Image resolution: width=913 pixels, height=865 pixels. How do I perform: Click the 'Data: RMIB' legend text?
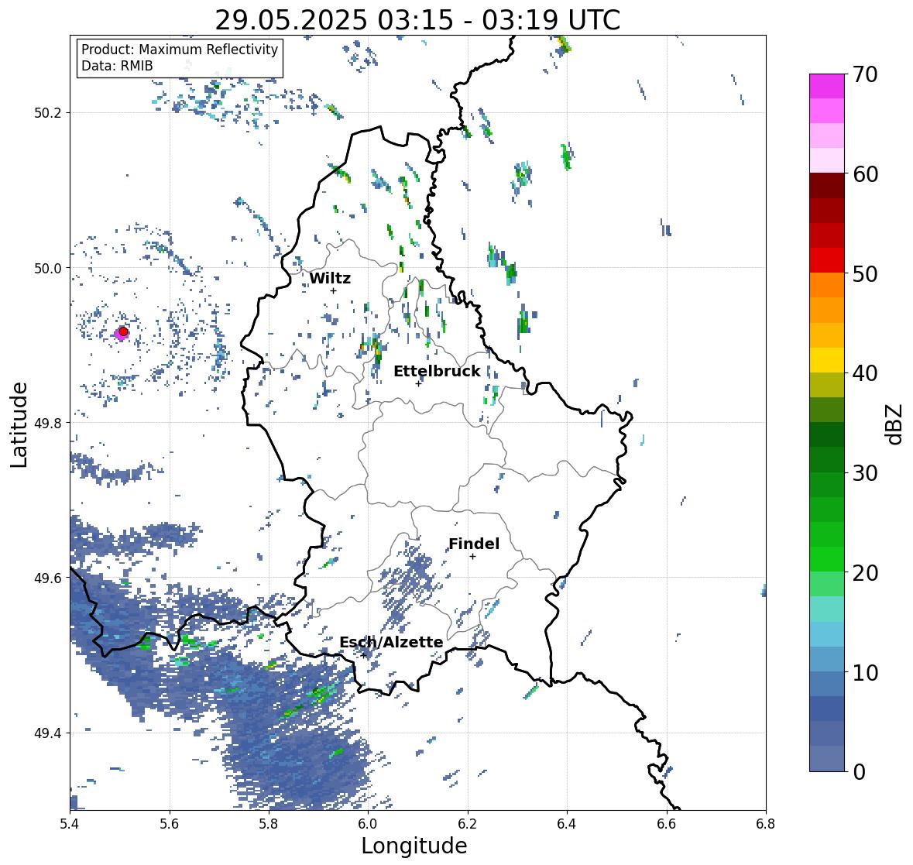point(117,66)
